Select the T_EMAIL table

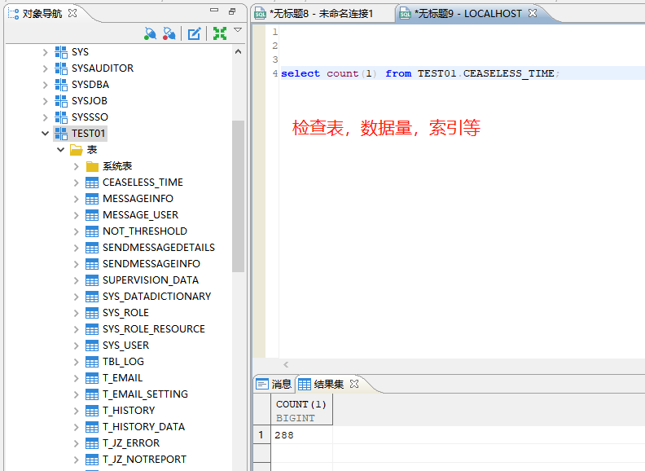pyautogui.click(x=123, y=378)
